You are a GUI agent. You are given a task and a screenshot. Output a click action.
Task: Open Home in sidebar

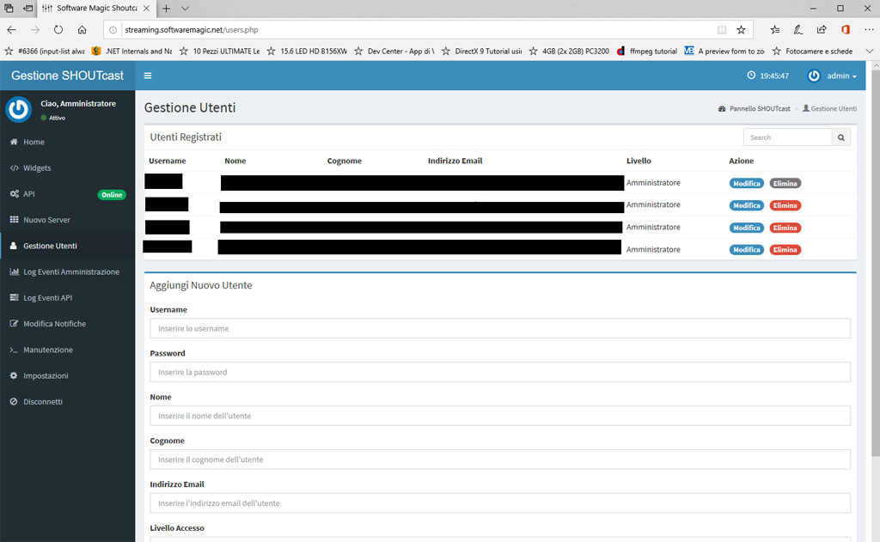pos(67,142)
